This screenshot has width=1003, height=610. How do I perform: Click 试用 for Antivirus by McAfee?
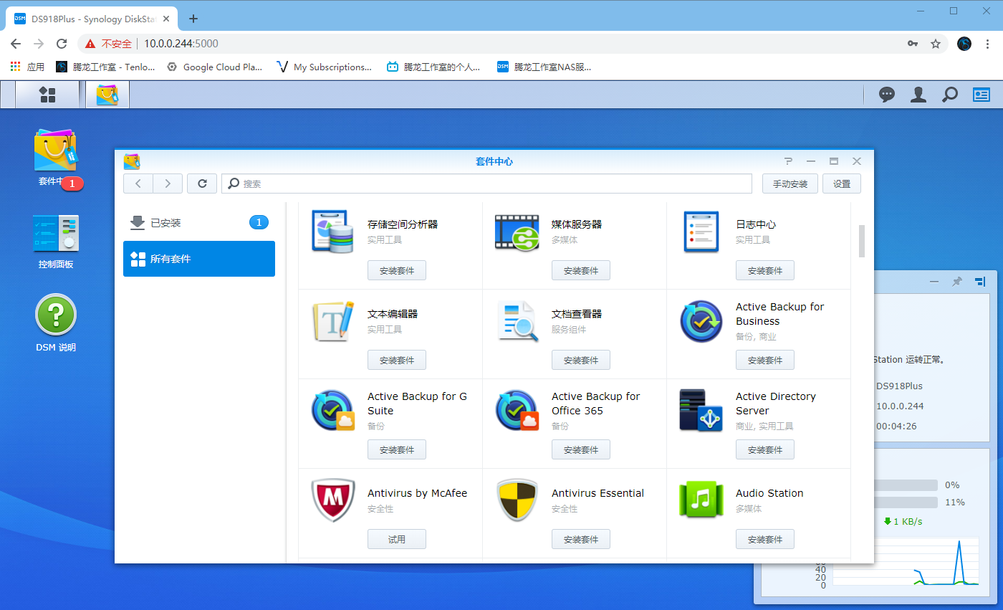pyautogui.click(x=397, y=539)
